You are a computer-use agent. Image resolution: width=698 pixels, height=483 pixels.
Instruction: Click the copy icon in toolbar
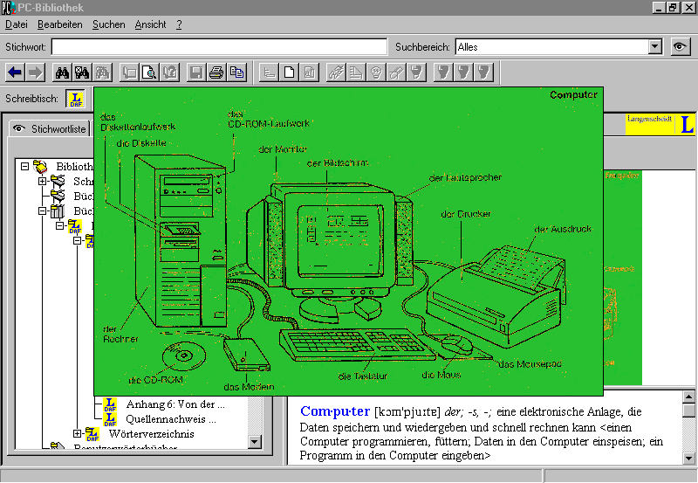point(236,72)
